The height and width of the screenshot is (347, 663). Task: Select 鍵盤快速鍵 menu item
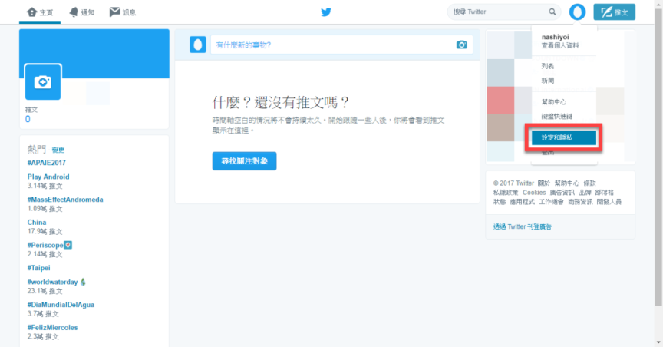coord(557,117)
